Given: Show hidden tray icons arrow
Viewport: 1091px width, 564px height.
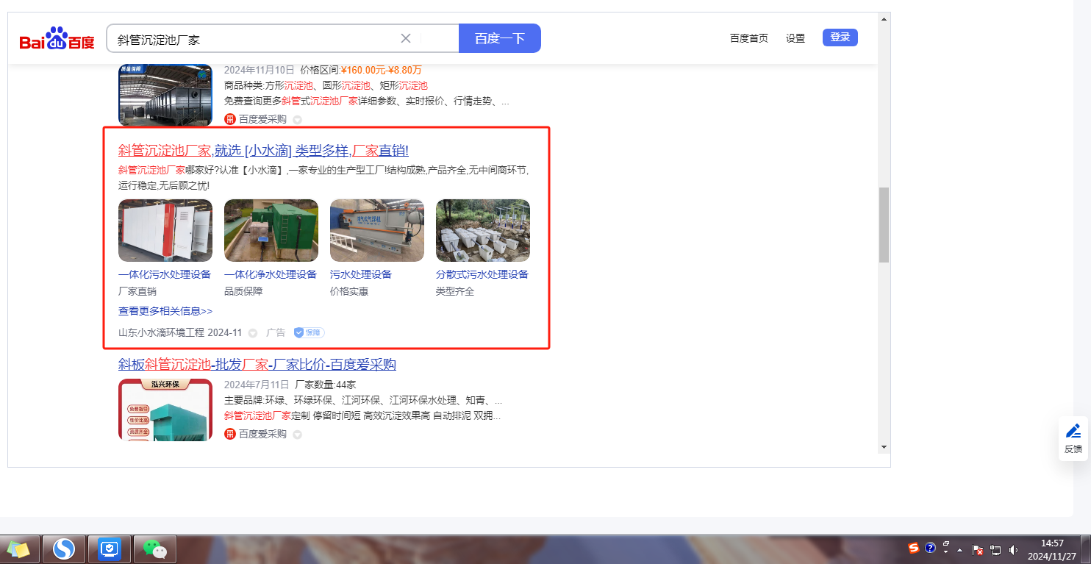Looking at the screenshot, I should pos(959,550).
